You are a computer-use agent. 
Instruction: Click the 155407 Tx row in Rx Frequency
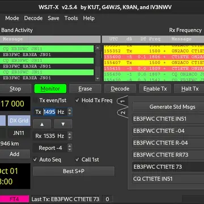(154, 63)
